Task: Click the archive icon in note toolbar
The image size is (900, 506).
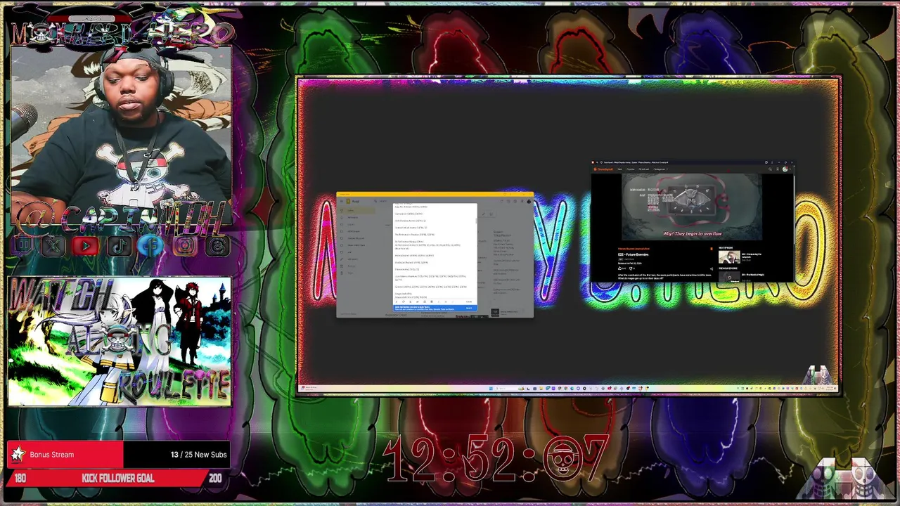Action: (x=432, y=301)
